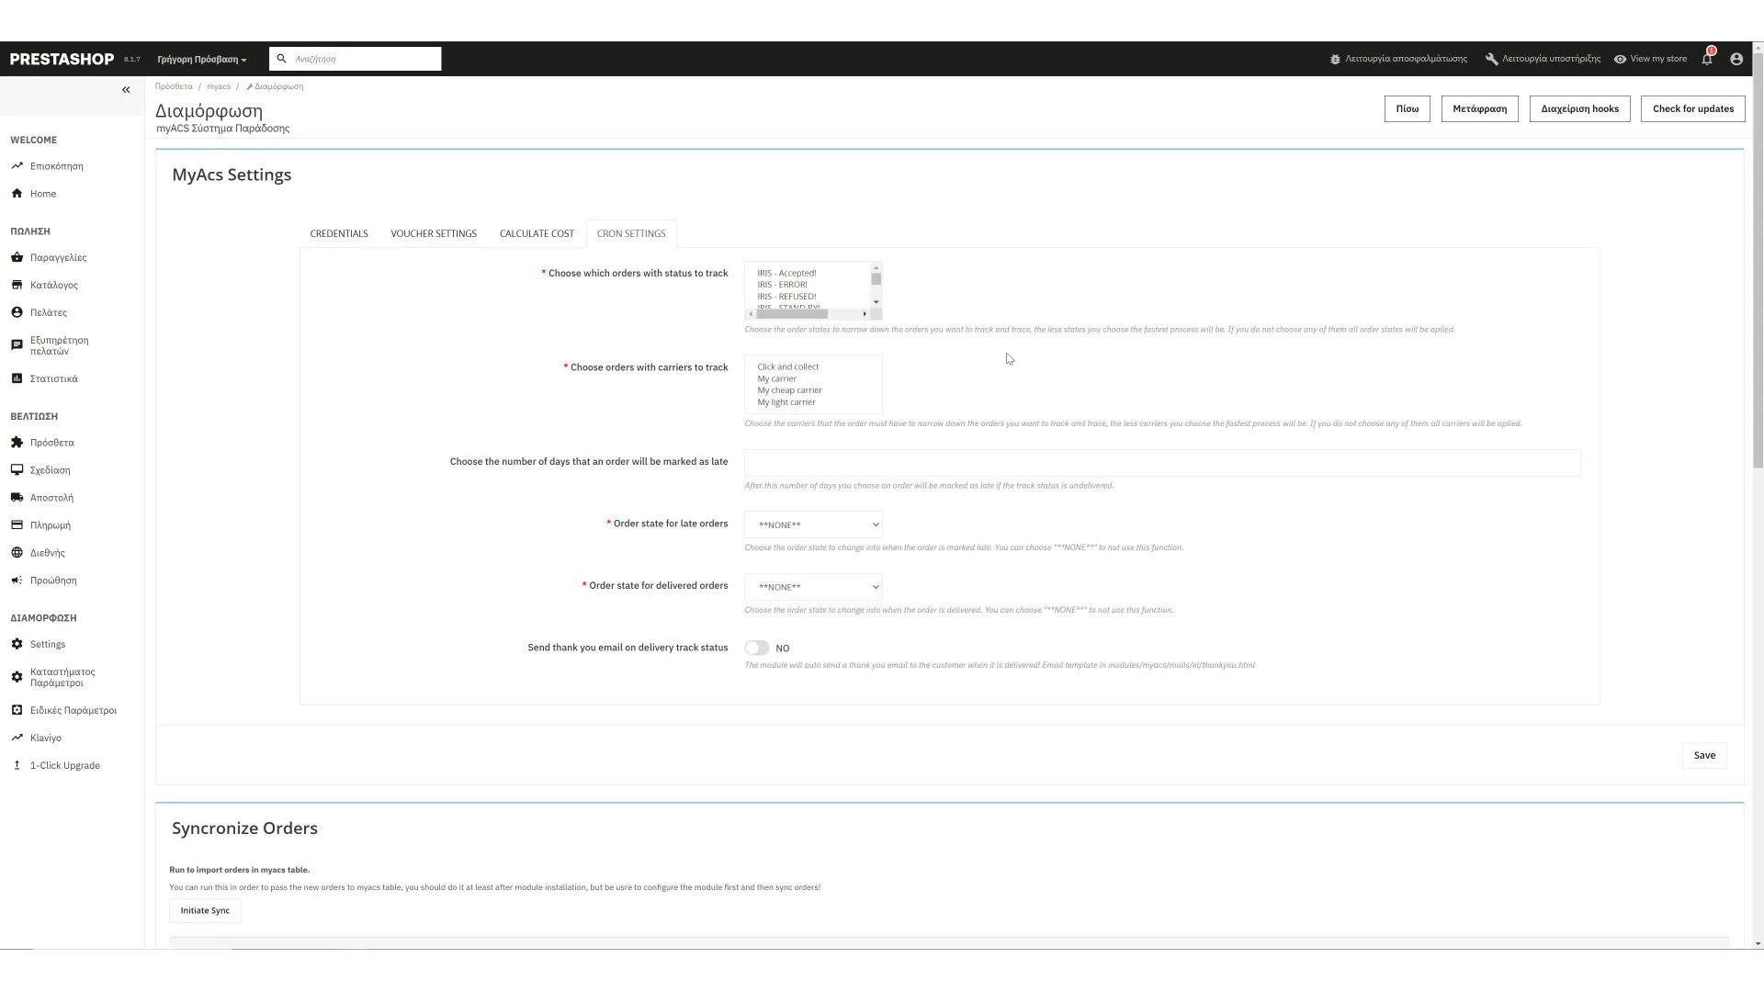Collapse the sidebar with double-chevron icon
This screenshot has width=1764, height=992.
tap(126, 90)
